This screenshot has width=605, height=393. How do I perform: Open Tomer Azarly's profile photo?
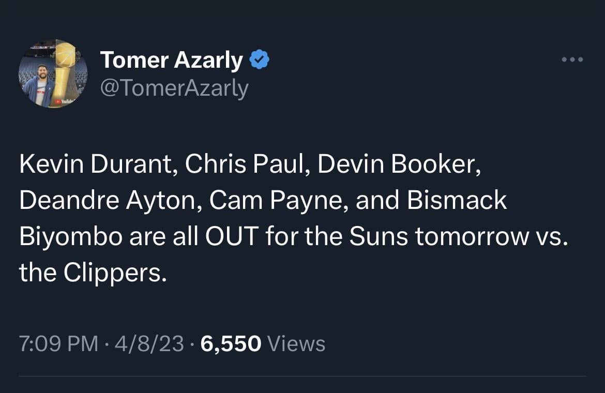53,73
